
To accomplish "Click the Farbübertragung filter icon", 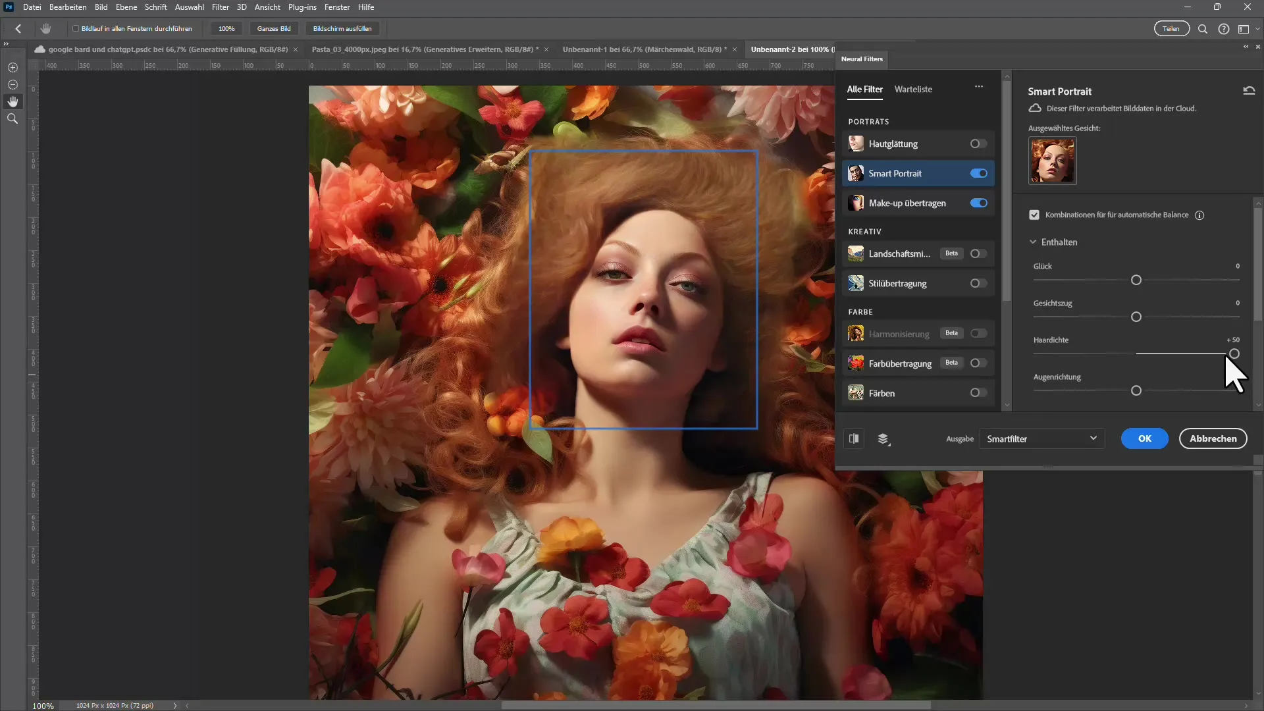I will 856,363.
